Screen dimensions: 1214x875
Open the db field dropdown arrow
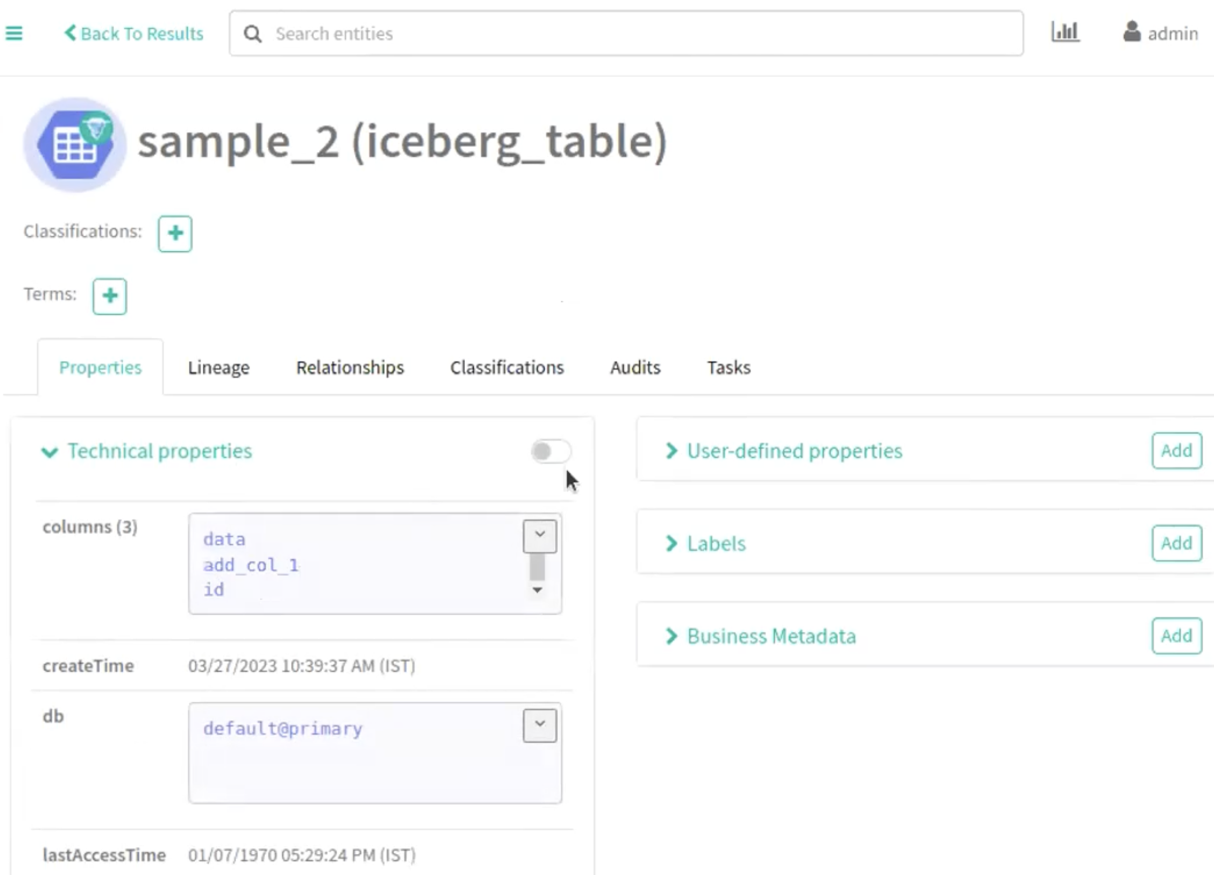coord(540,725)
